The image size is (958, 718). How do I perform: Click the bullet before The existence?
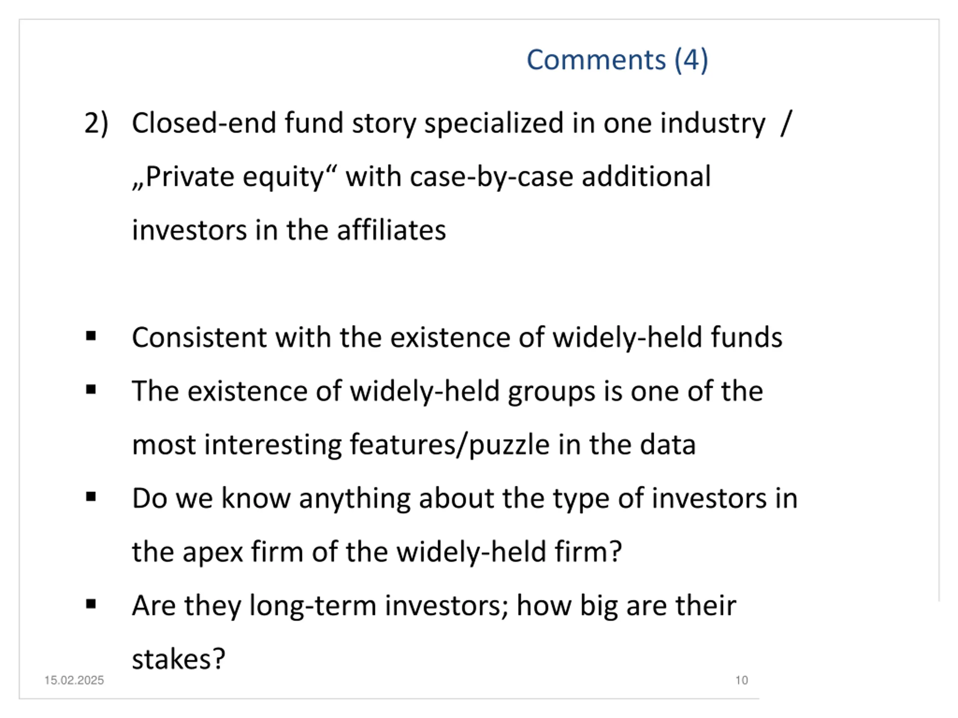tap(91, 390)
